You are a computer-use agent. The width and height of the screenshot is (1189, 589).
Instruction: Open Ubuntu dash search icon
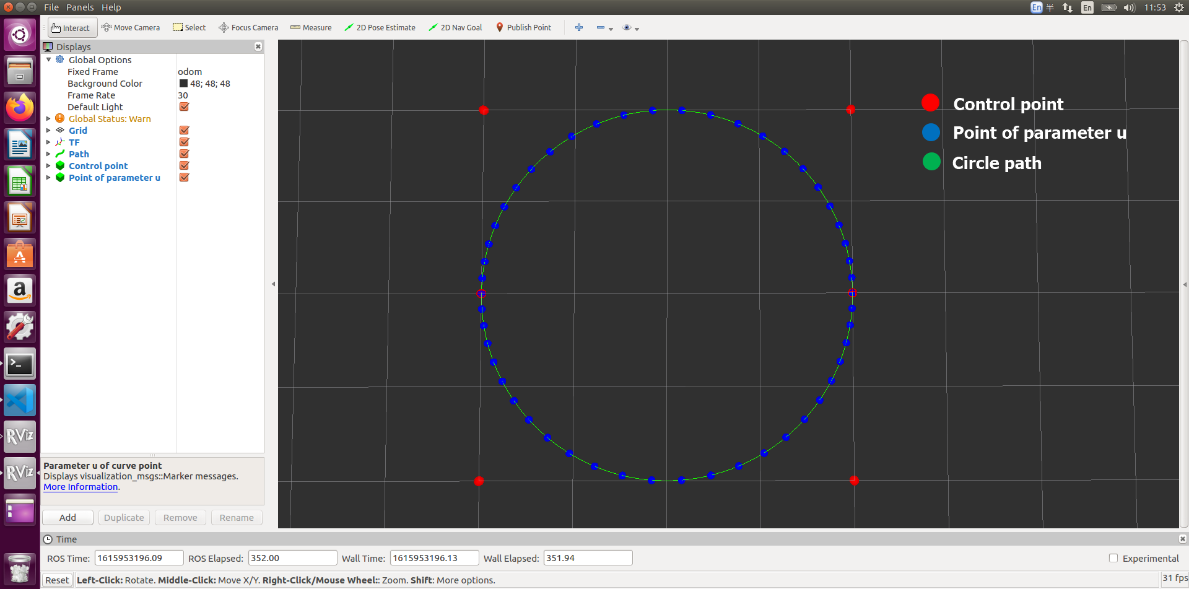[20, 34]
